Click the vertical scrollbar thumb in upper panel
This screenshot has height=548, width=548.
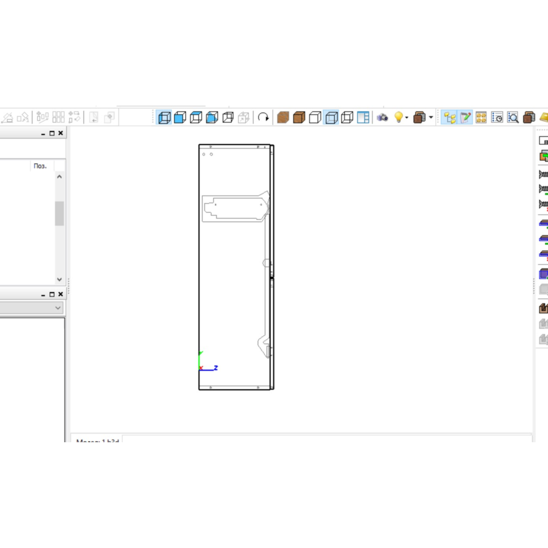59,213
